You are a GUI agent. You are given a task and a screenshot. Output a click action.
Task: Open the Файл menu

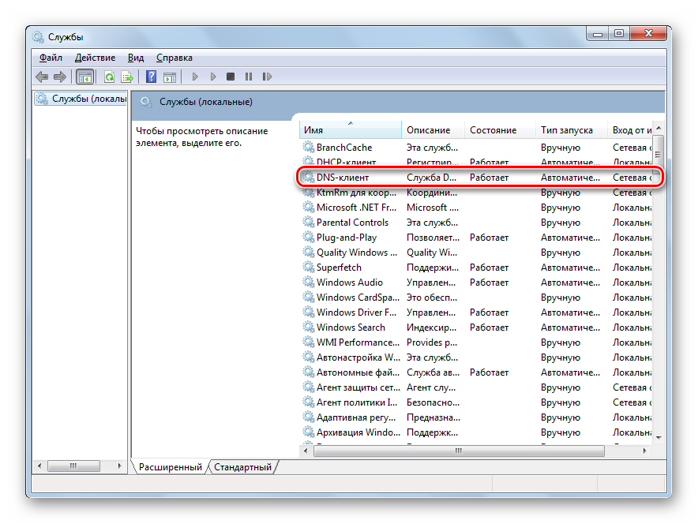point(51,58)
